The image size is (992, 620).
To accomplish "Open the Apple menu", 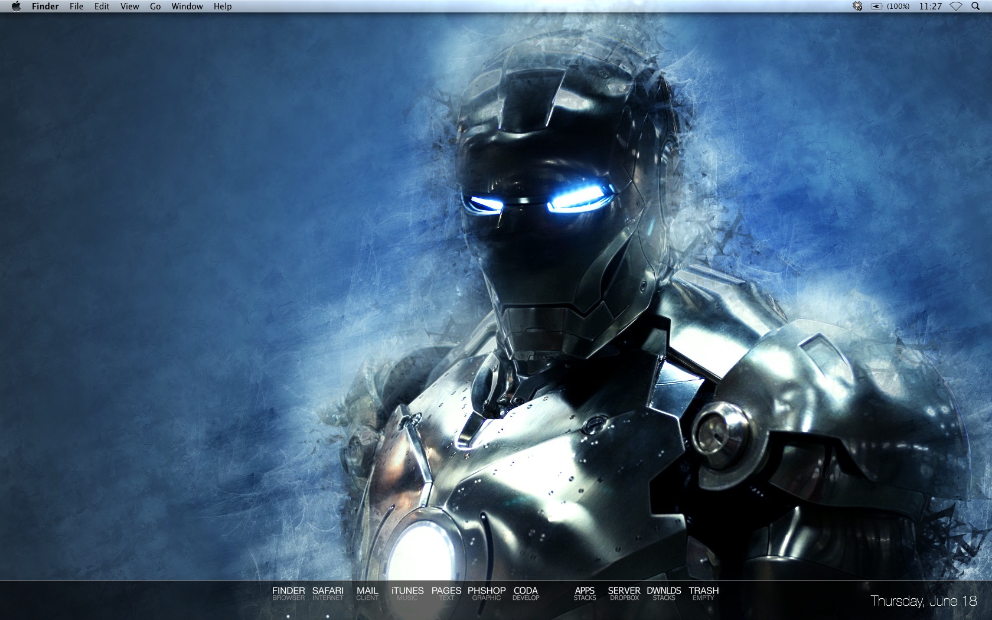I will (16, 6).
